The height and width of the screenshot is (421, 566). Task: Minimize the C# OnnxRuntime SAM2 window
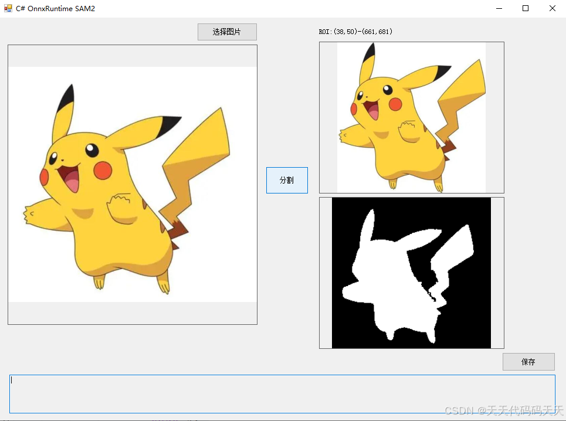pos(499,8)
